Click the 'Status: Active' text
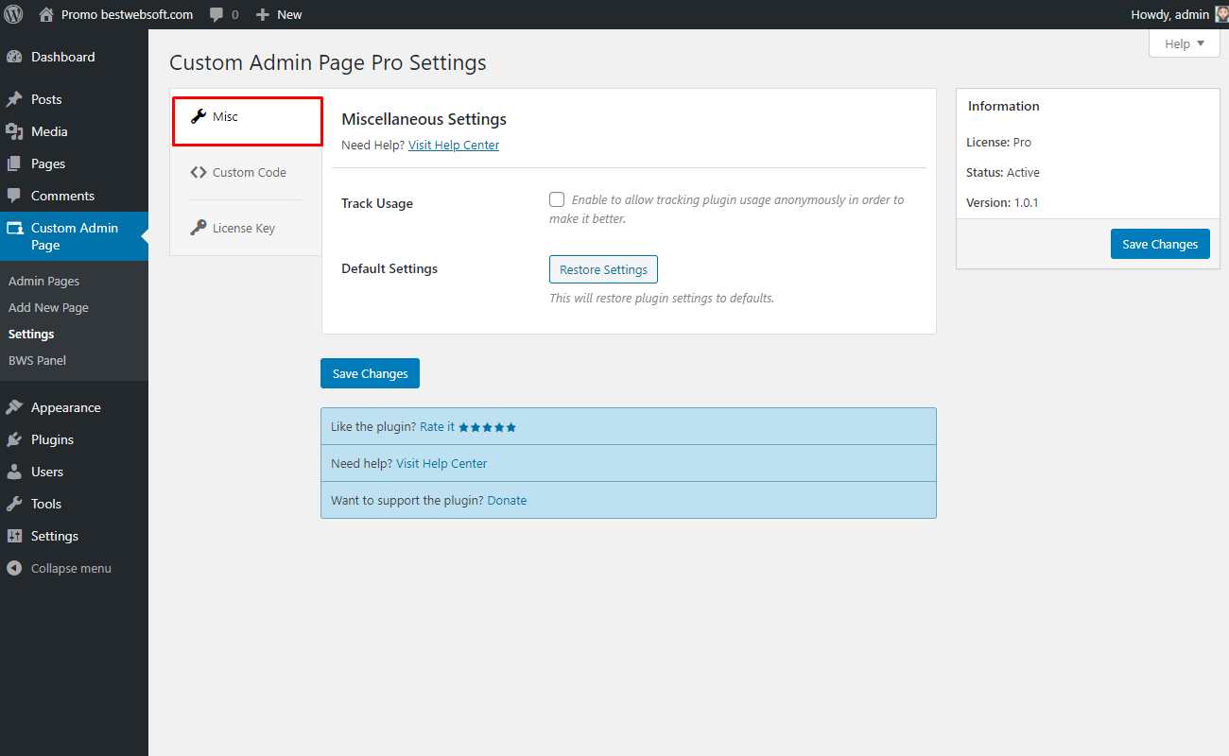 pyautogui.click(x=1003, y=172)
